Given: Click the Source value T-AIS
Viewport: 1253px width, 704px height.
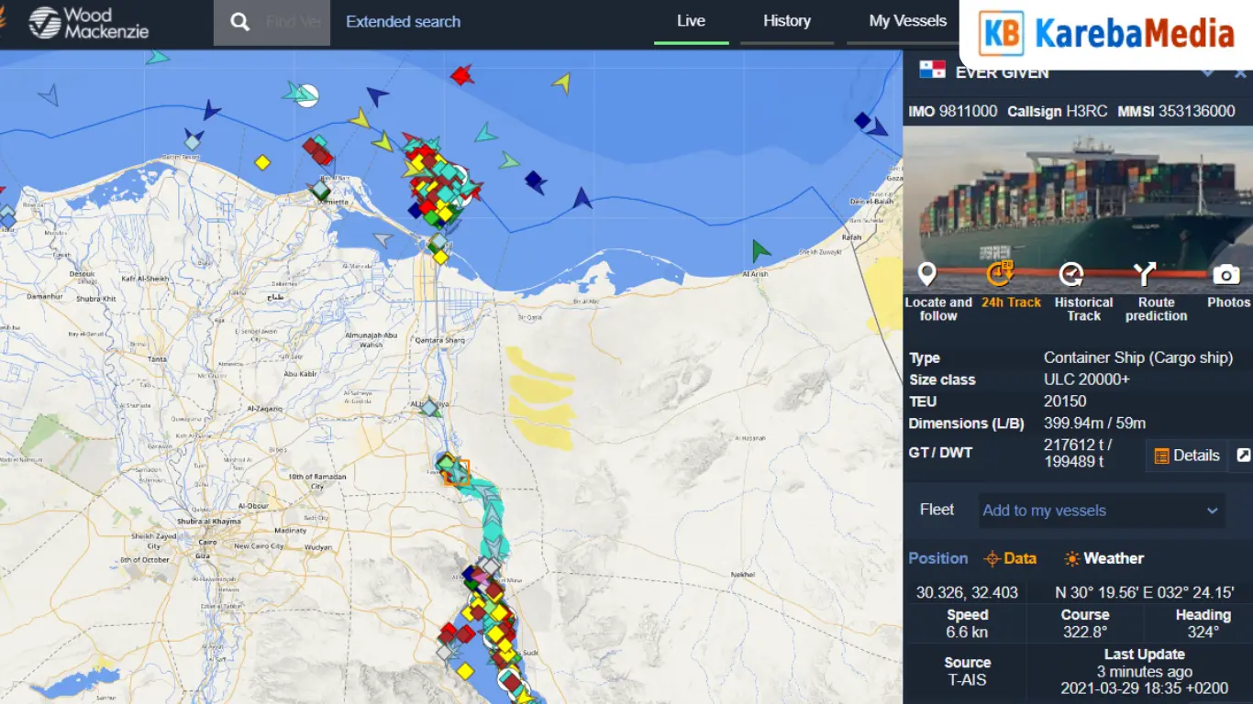Looking at the screenshot, I should point(967,680).
